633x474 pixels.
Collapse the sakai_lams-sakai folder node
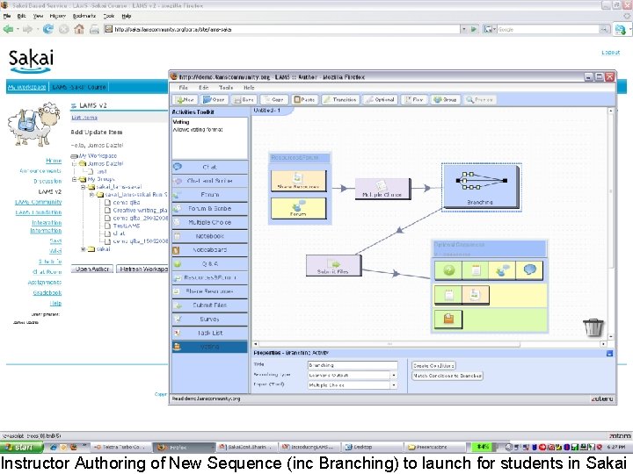[83, 187]
